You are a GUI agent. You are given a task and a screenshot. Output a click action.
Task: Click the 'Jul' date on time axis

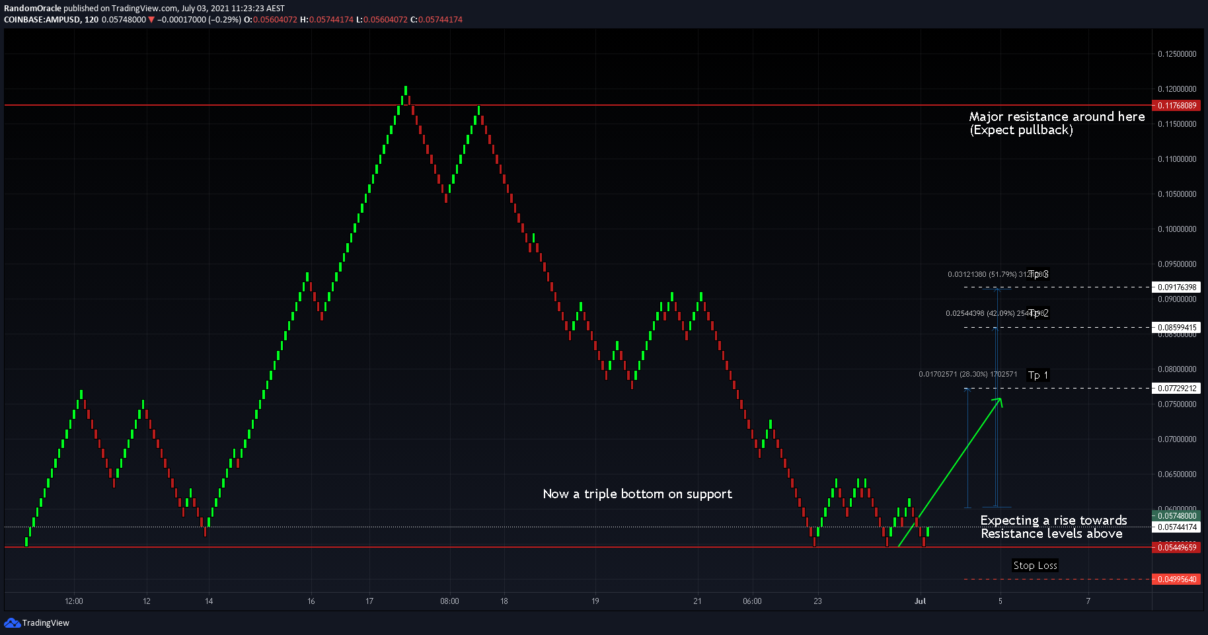click(x=920, y=601)
